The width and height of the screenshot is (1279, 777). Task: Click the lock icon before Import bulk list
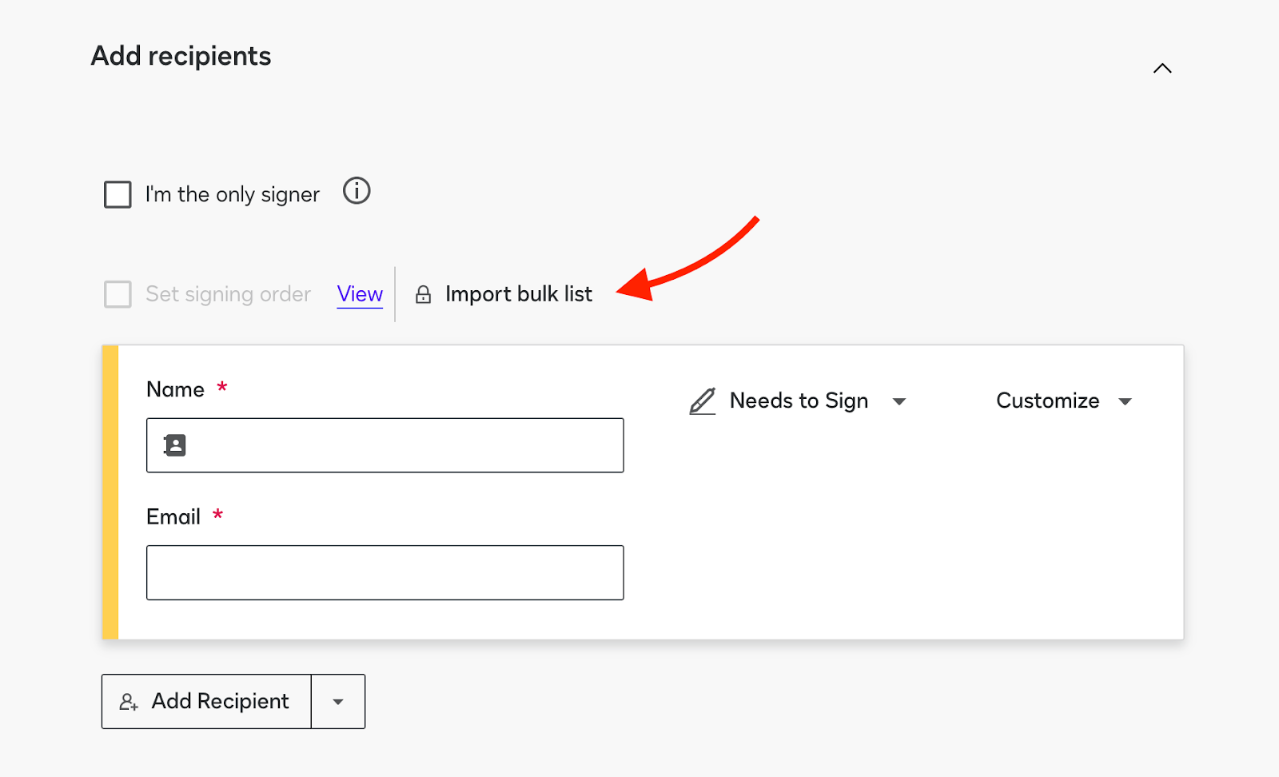[424, 295]
